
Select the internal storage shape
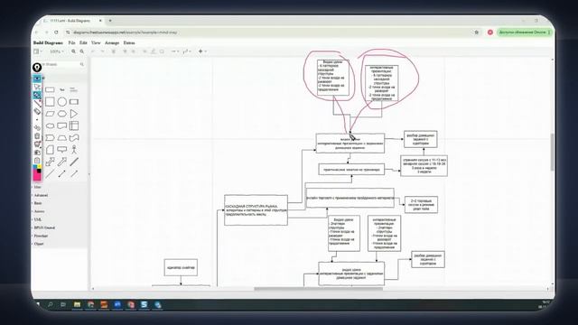pos(74,125)
